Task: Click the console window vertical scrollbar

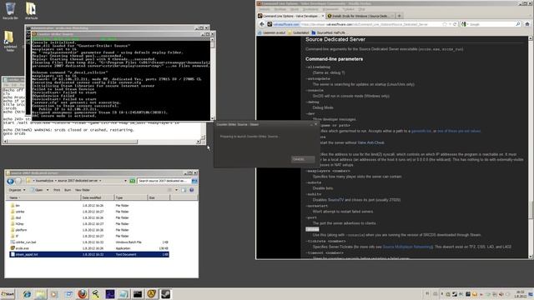Action: click(x=213, y=78)
